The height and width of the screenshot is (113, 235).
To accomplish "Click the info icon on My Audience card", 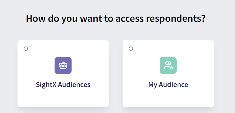I will click(x=131, y=49).
